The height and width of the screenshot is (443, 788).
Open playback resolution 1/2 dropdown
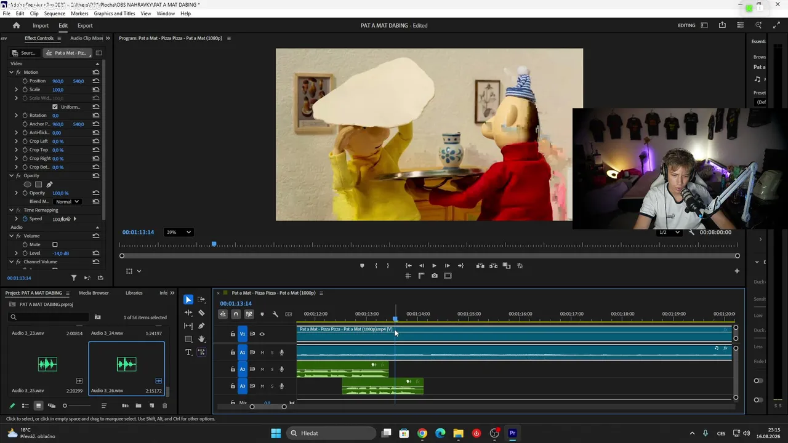[669, 233]
